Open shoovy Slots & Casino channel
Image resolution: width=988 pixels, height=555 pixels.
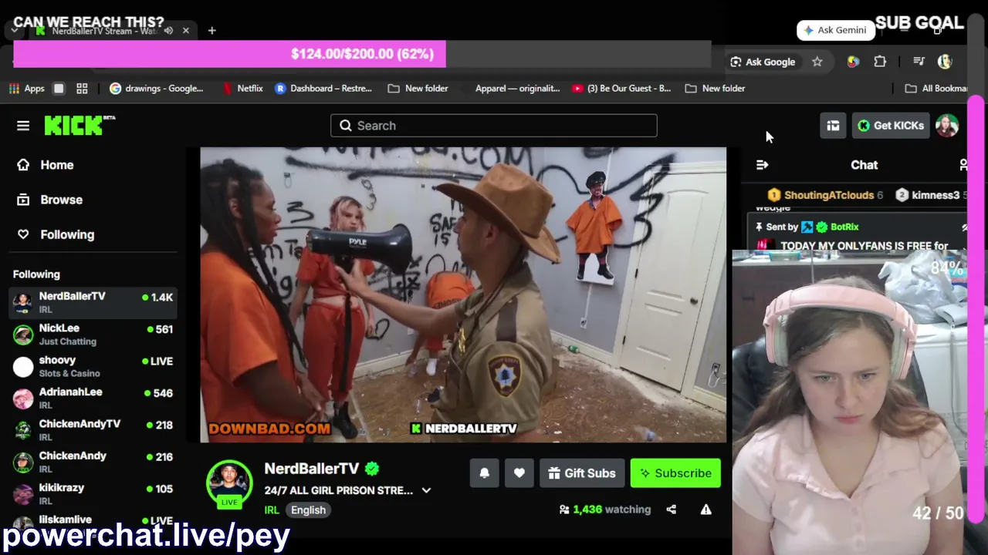tap(93, 366)
